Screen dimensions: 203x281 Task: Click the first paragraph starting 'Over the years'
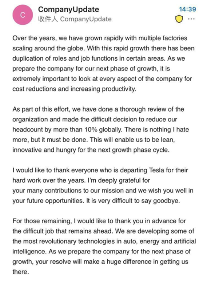[103, 64]
